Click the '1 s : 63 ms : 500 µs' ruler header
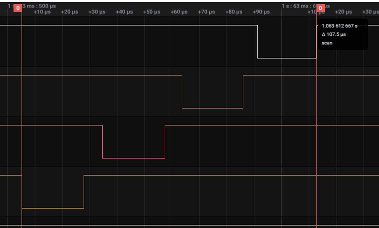379x228 pixels. click(34, 5)
